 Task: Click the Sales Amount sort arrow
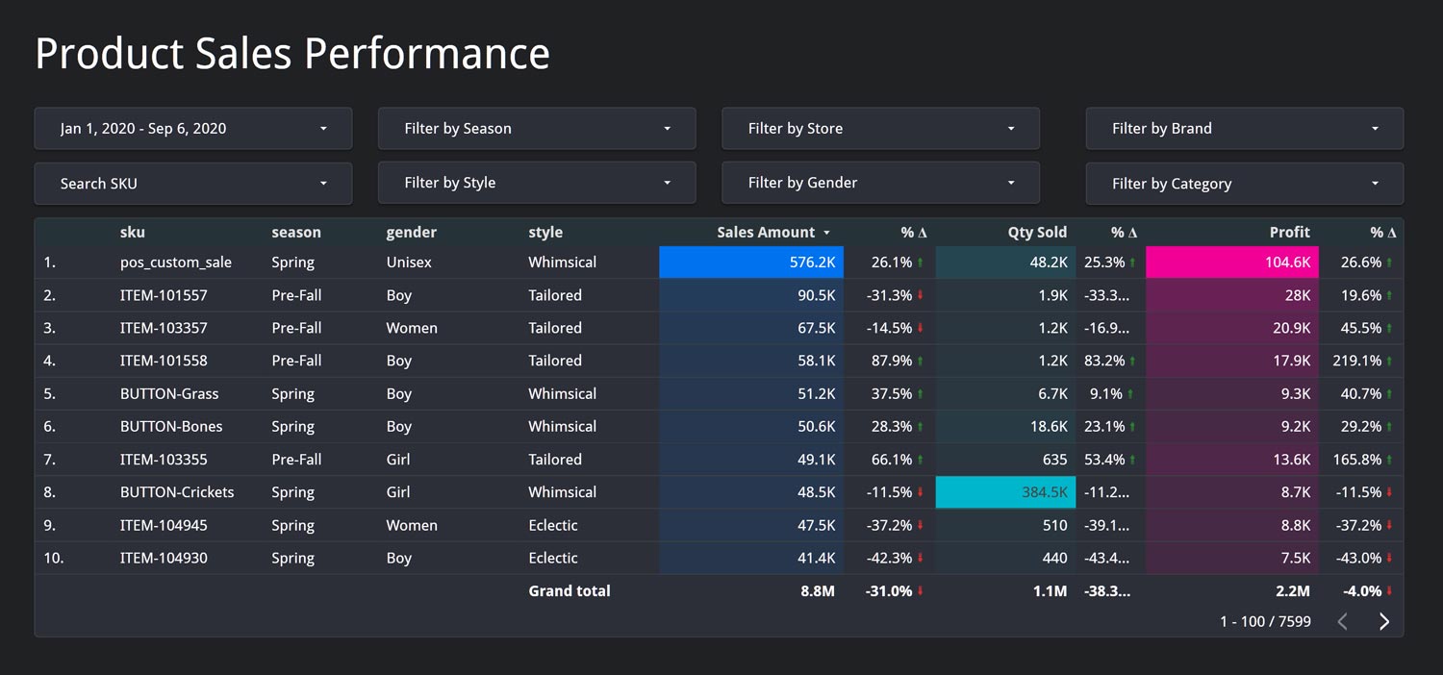(825, 233)
